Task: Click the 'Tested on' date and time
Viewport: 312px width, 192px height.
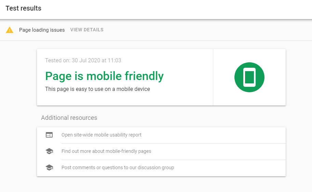Action: click(x=83, y=60)
